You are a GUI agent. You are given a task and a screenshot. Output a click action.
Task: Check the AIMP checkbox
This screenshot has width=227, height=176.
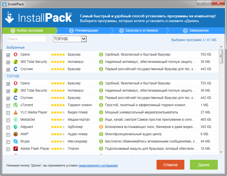pyautogui.click(x=8, y=135)
